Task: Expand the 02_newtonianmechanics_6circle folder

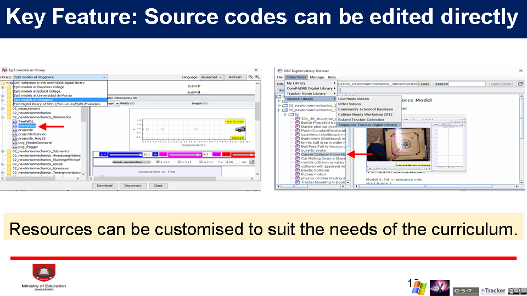Action: [x=3, y=164]
